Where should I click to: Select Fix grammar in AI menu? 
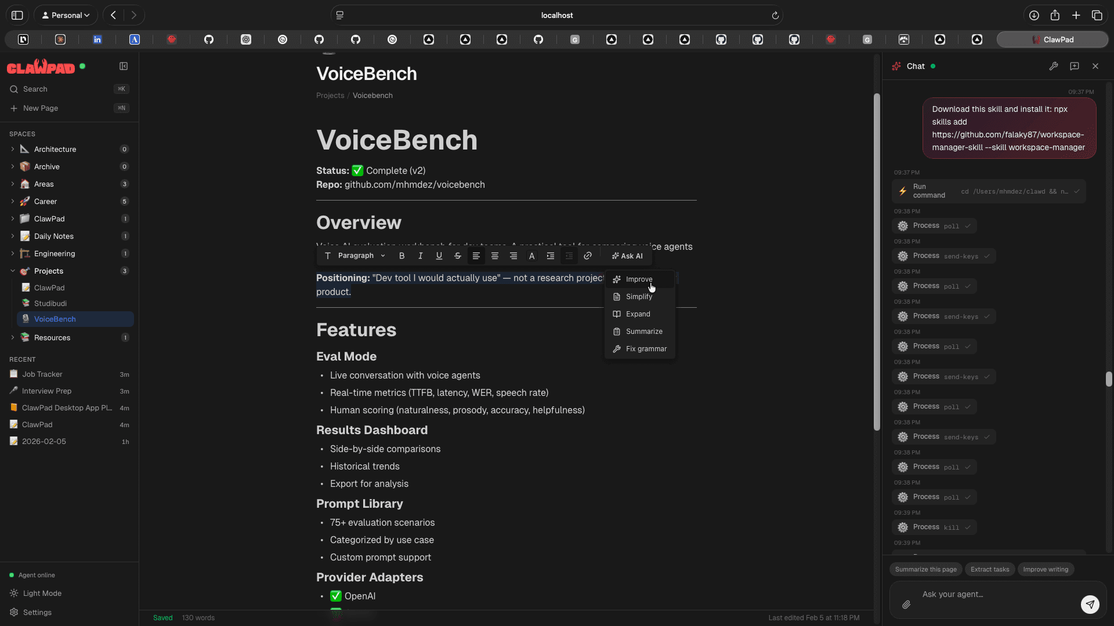click(646, 349)
